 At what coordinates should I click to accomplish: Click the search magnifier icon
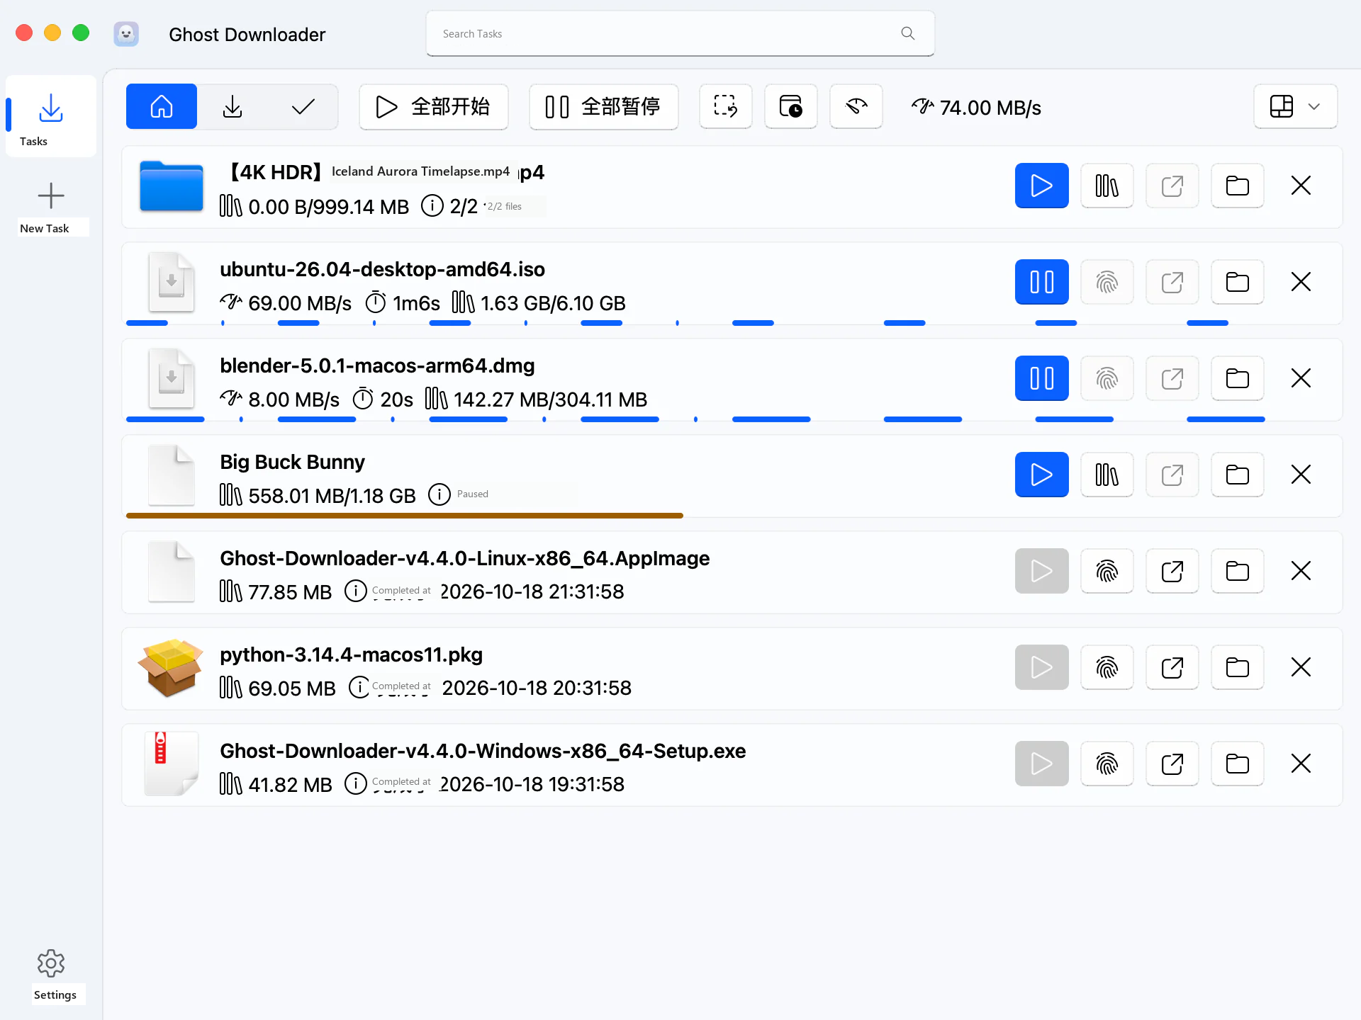[908, 33]
